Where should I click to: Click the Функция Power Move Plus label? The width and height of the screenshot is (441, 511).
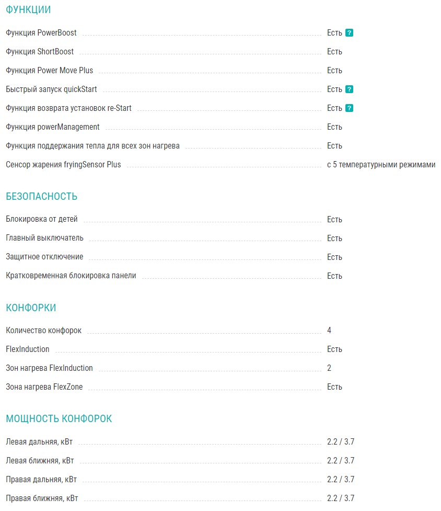[x=49, y=71]
